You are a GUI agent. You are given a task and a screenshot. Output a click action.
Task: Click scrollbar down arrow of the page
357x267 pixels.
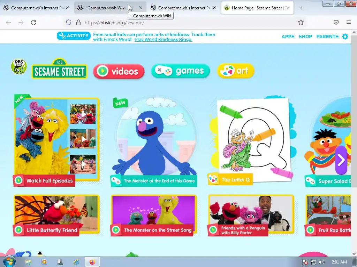tap(354, 253)
